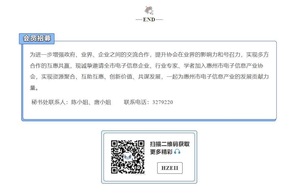Click the blue headphones icon
294x194 pixels.
click(177, 152)
